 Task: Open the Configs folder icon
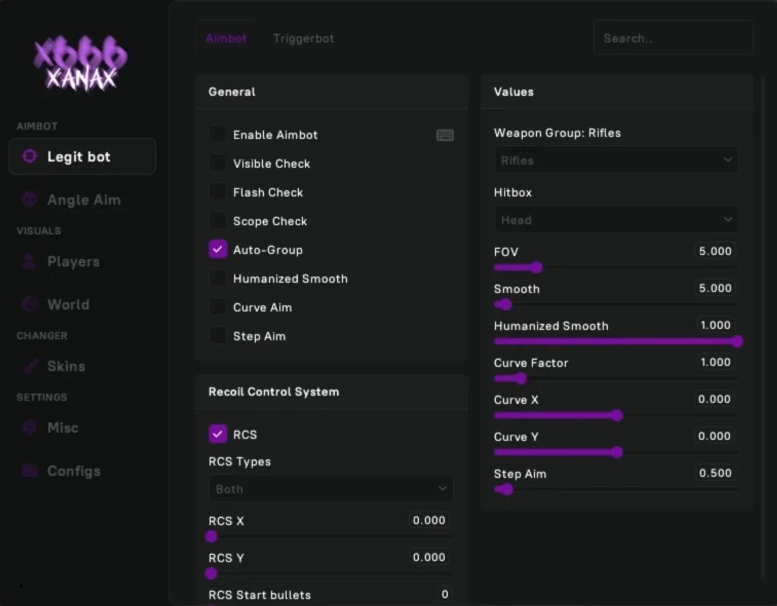tap(30, 470)
